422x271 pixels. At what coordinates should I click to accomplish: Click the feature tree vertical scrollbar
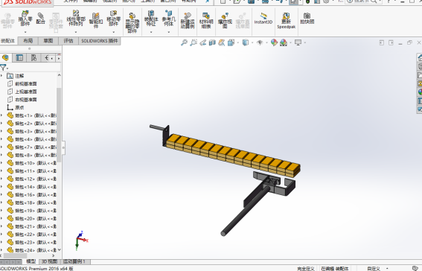(59, 125)
